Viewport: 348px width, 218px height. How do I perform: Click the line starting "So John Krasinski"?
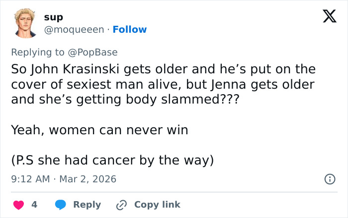(163, 69)
